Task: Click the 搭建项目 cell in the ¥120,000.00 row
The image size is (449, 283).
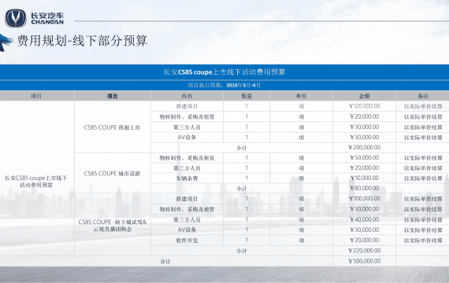Action: click(187, 106)
